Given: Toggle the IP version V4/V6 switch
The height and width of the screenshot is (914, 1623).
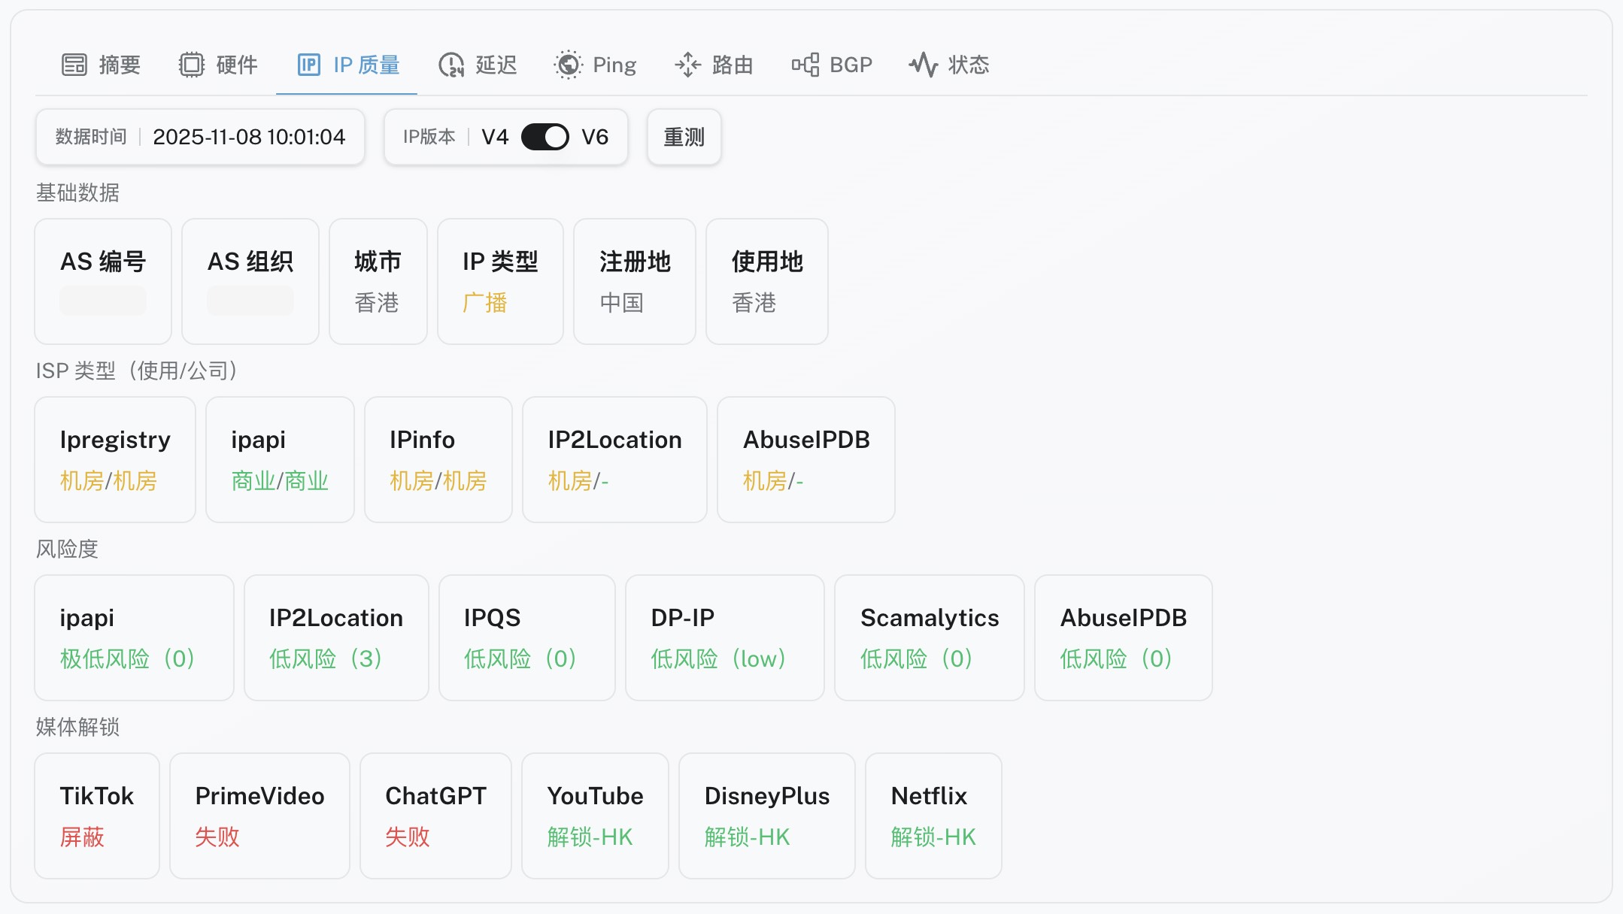Looking at the screenshot, I should coord(545,137).
